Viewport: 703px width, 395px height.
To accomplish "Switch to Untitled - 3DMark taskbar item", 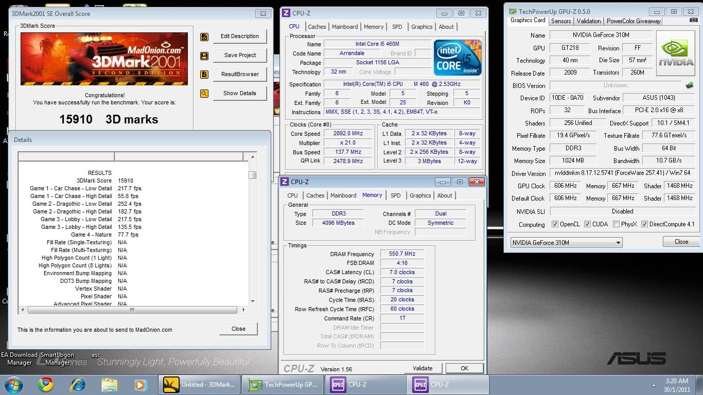I will [200, 385].
